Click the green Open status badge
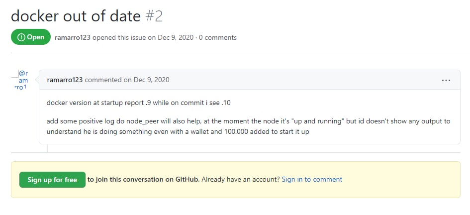The image size is (470, 215). pyautogui.click(x=31, y=37)
